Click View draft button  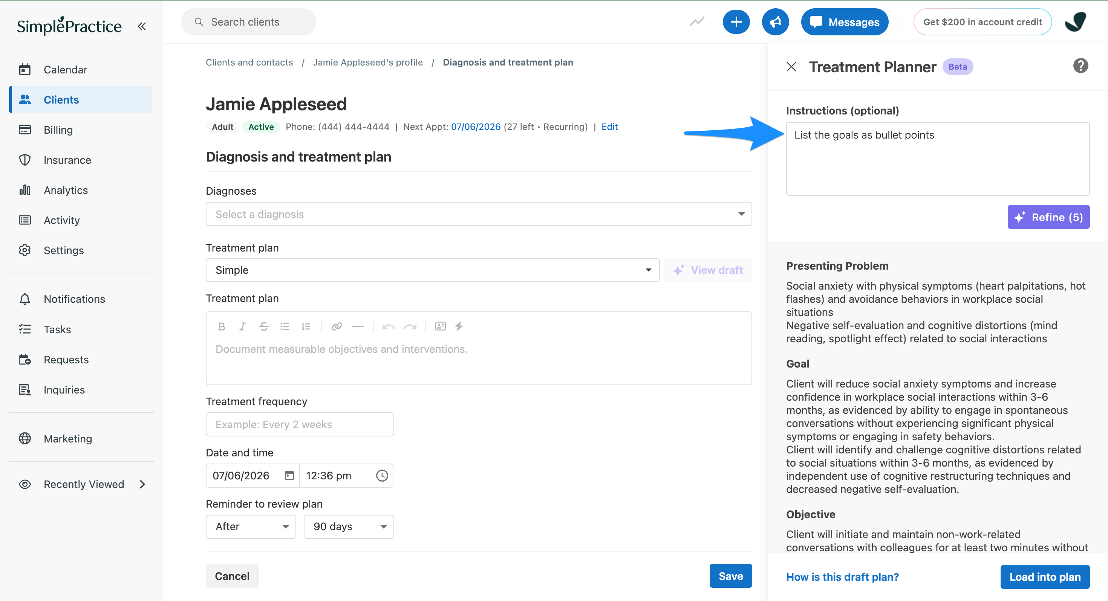(x=708, y=270)
